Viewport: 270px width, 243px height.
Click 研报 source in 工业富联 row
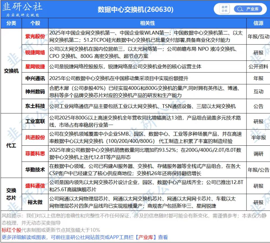pyautogui.click(x=258, y=121)
